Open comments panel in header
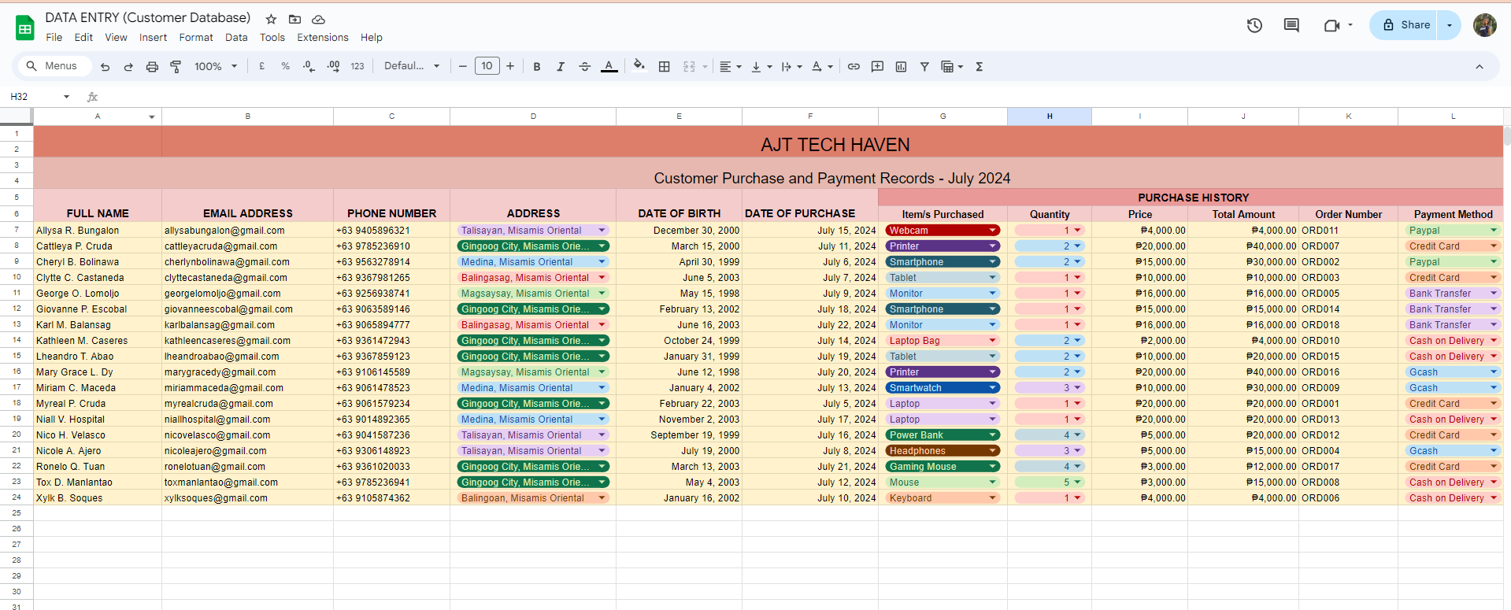This screenshot has height=610, width=1511. click(1291, 25)
